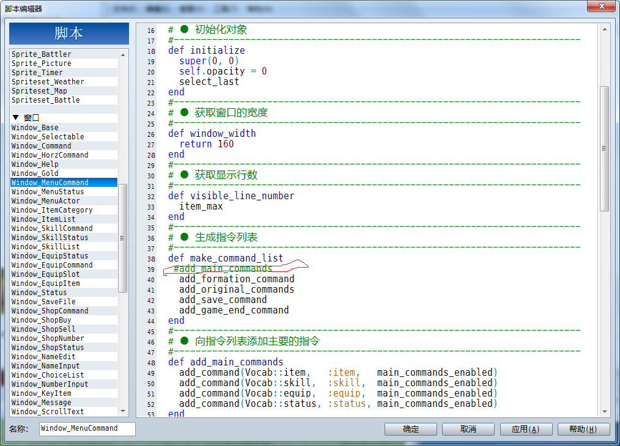Open the Spriteset_Map script
Image resolution: width=620 pixels, height=446 pixels.
click(64, 90)
